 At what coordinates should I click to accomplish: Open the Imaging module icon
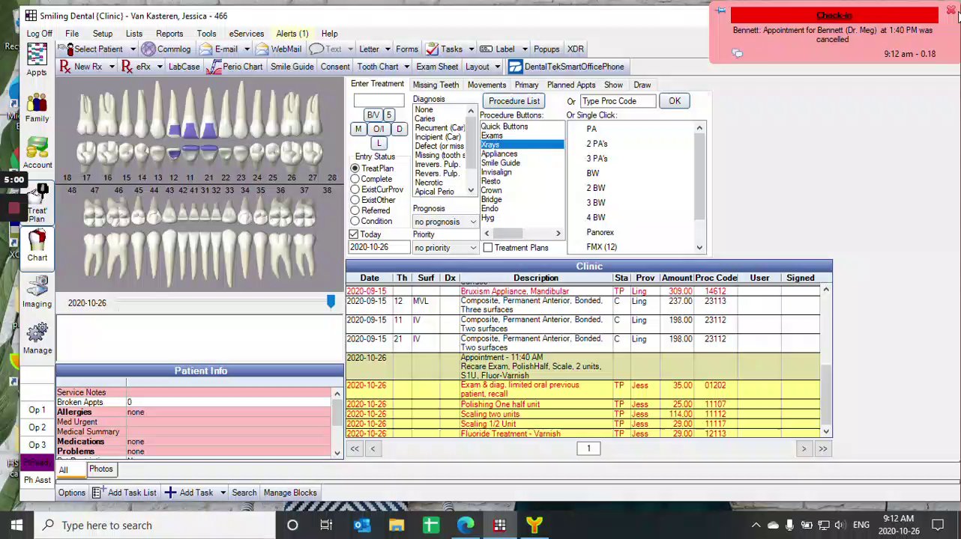(37, 290)
